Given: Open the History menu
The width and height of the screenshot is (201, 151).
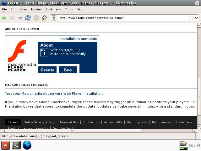Looking at the screenshot, I should pos(36,9).
